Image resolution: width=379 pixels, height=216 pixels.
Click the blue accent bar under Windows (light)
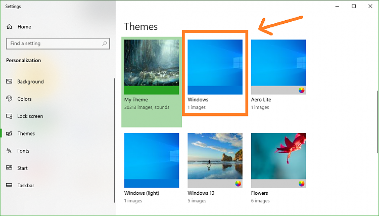point(152,184)
